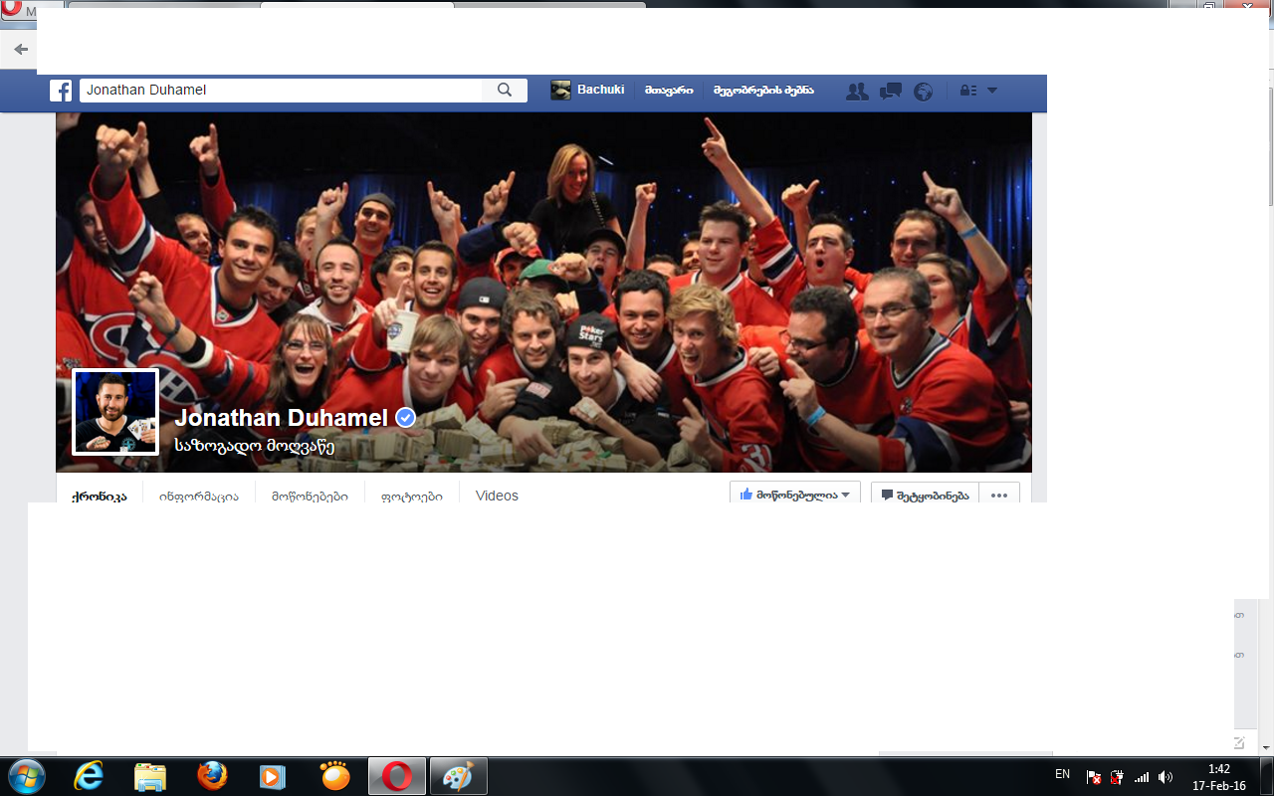Click the blue verified badge
The height and width of the screenshot is (796, 1274).
[405, 418]
